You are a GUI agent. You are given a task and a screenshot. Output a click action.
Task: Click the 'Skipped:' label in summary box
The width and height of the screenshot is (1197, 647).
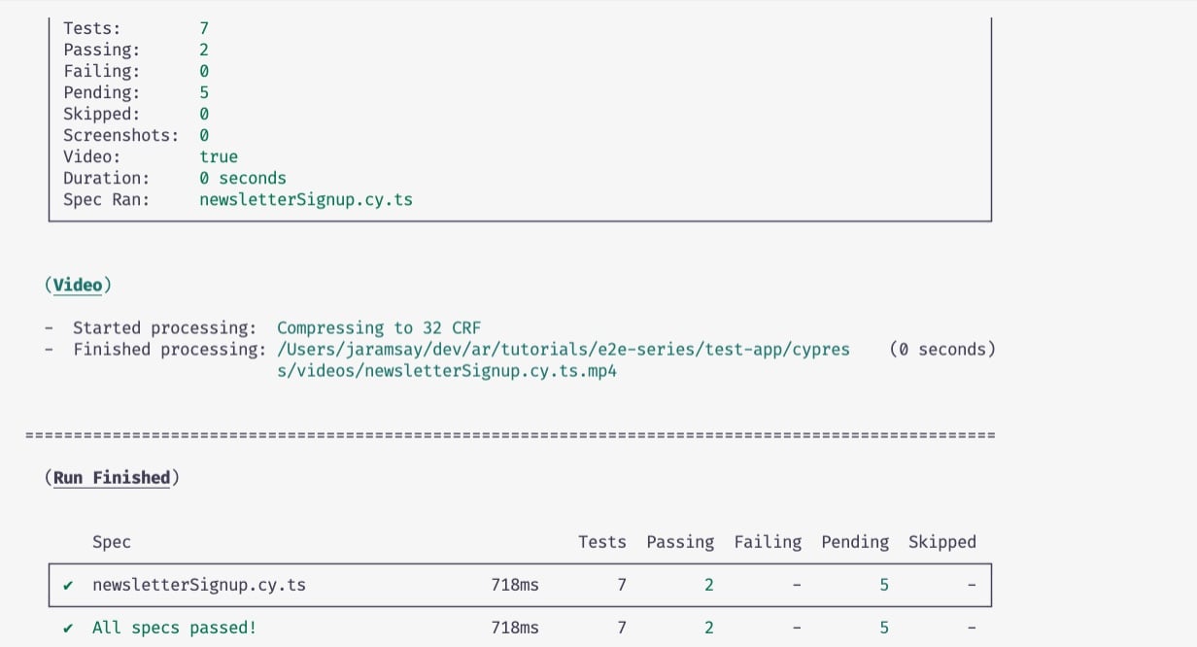click(102, 114)
